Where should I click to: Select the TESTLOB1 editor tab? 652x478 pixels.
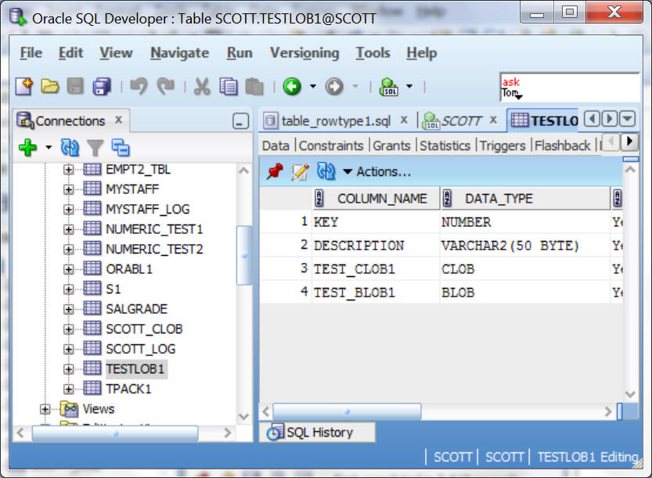[x=544, y=121]
